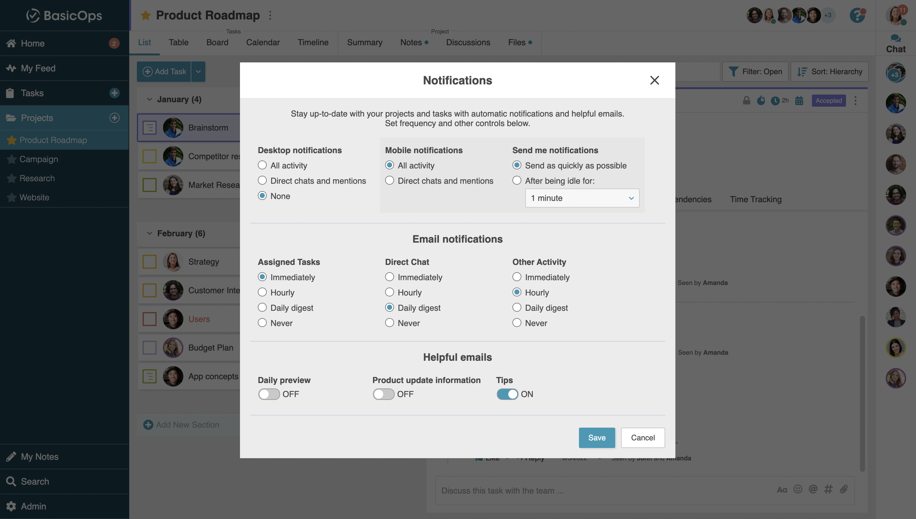Image resolution: width=916 pixels, height=519 pixels.
Task: Click the Cancel button
Action: click(x=643, y=437)
